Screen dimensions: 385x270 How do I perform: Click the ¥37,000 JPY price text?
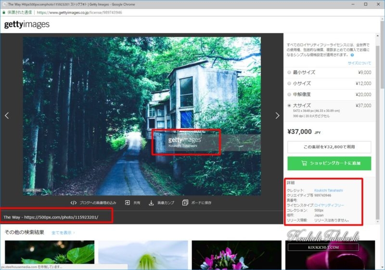tap(304, 132)
